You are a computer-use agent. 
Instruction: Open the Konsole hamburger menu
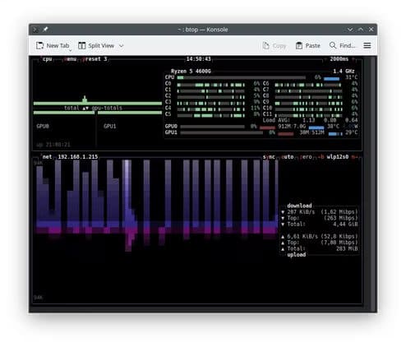click(367, 45)
